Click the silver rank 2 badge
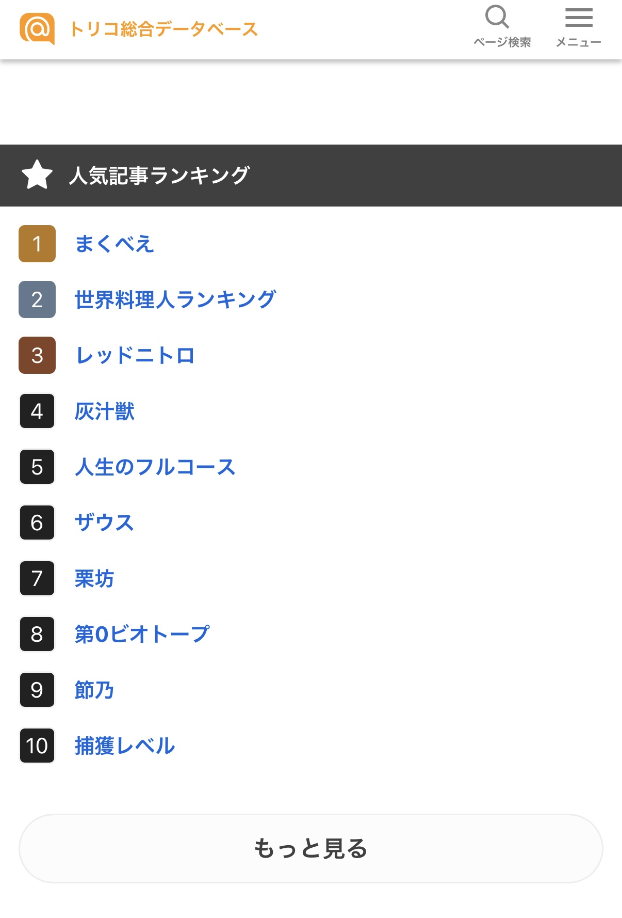The image size is (622, 918). (37, 299)
